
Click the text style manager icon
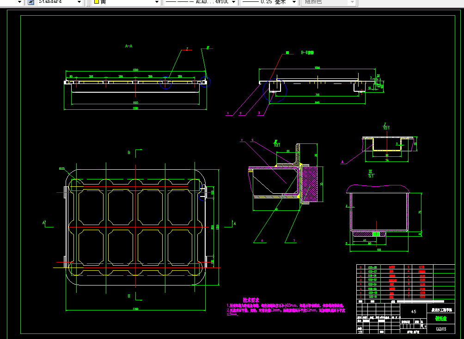(x=31, y=2)
